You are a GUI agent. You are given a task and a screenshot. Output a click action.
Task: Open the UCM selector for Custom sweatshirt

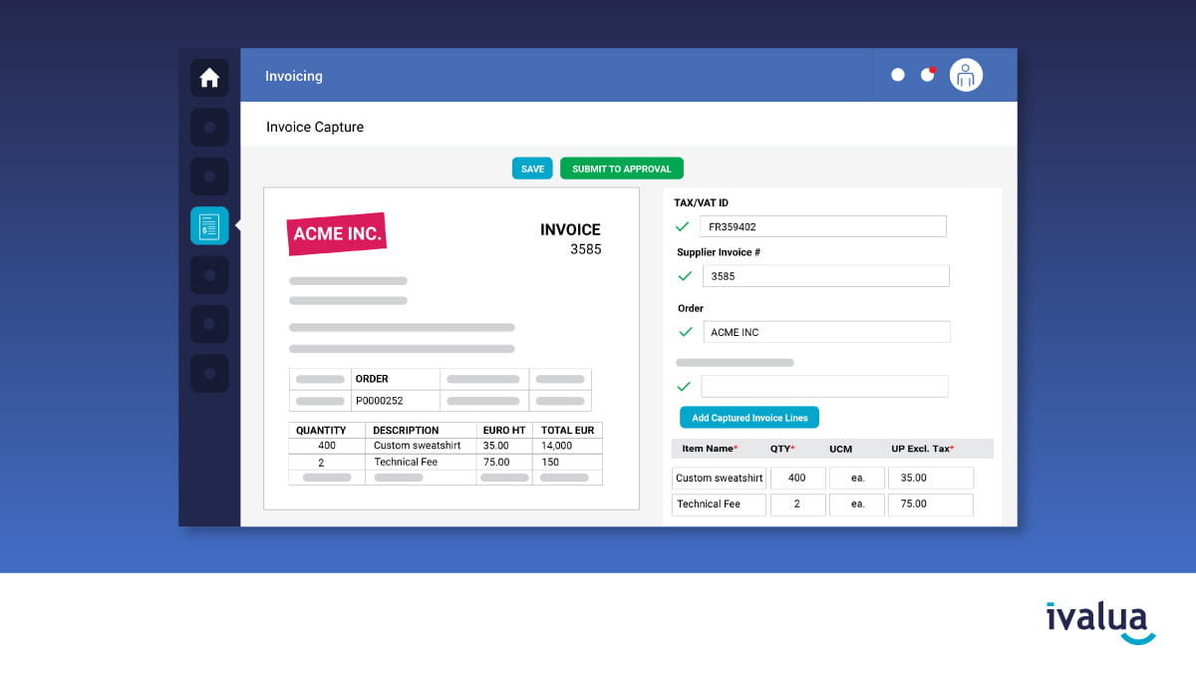856,478
